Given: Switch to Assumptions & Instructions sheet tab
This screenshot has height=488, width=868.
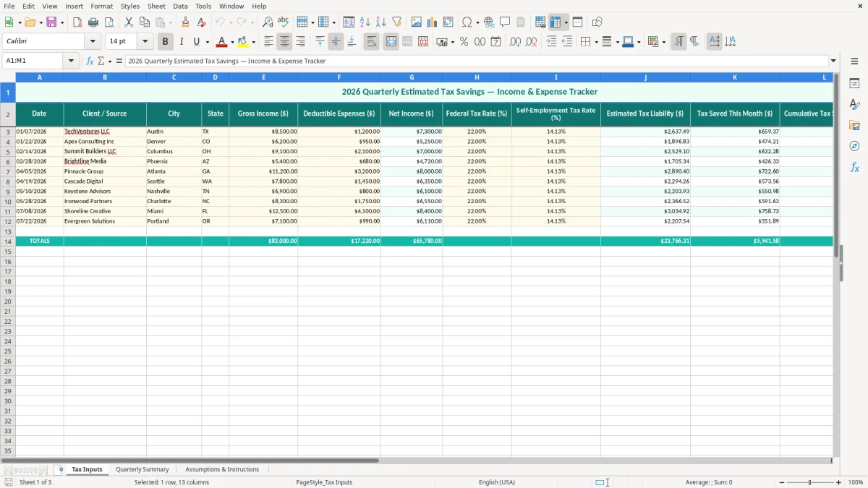Looking at the screenshot, I should [x=222, y=470].
